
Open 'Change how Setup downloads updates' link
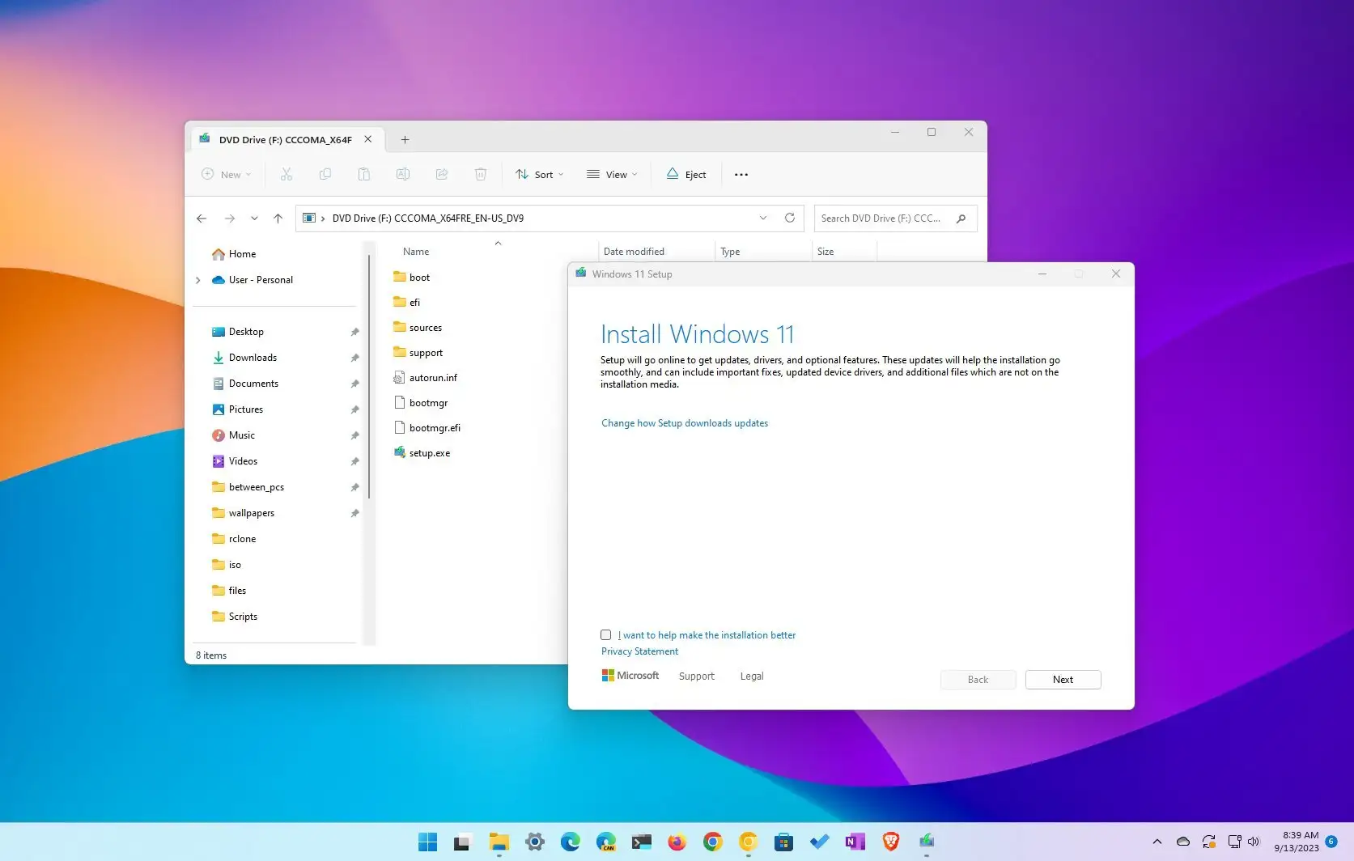point(685,423)
